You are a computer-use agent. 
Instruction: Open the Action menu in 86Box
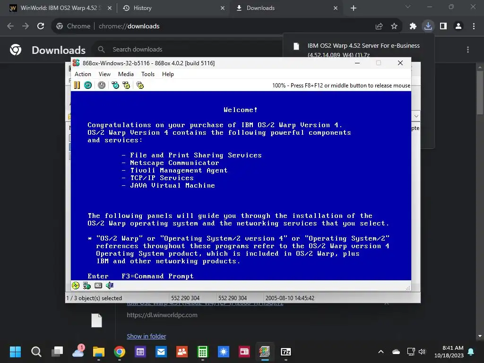coord(83,74)
